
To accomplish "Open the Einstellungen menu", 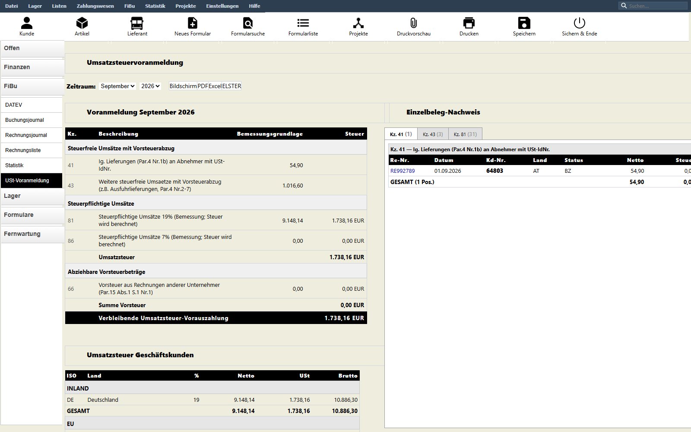I will tap(222, 6).
